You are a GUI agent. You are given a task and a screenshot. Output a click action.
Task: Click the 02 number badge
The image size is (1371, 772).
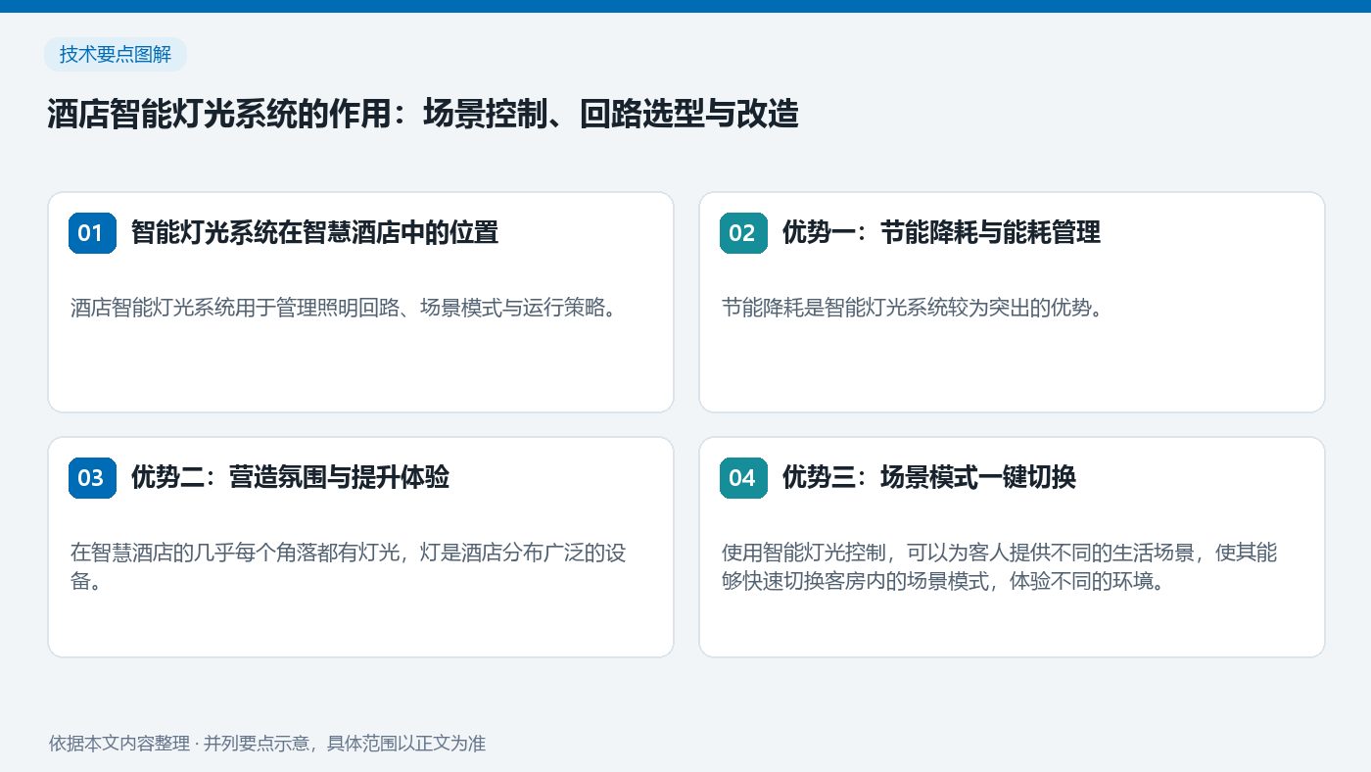click(x=743, y=233)
